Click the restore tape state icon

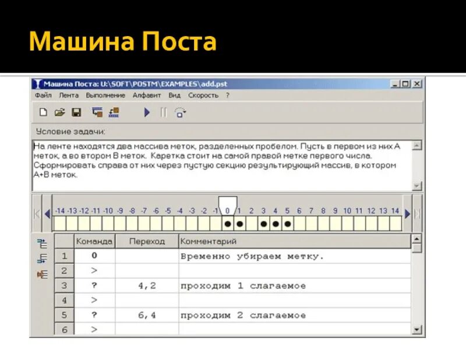tap(114, 112)
